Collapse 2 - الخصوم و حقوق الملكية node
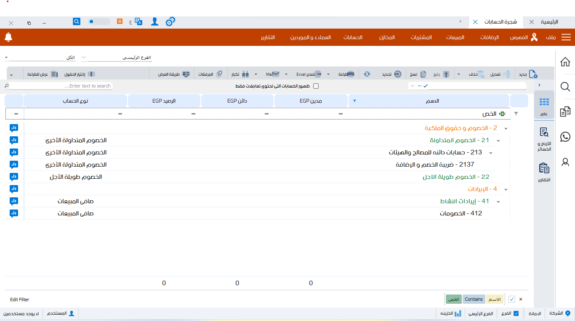This screenshot has width=575, height=321. [506, 128]
